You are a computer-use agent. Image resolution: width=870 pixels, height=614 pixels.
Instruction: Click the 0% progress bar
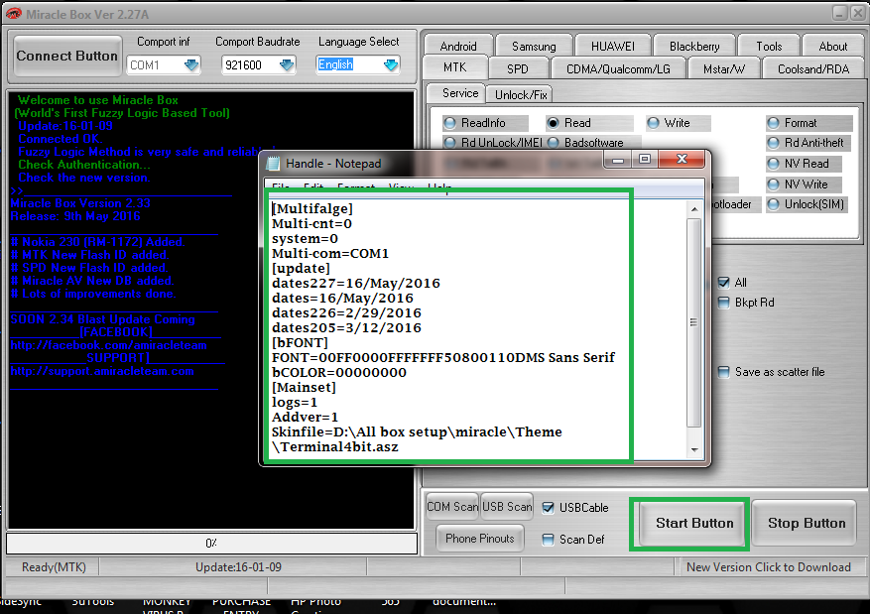pos(212,543)
